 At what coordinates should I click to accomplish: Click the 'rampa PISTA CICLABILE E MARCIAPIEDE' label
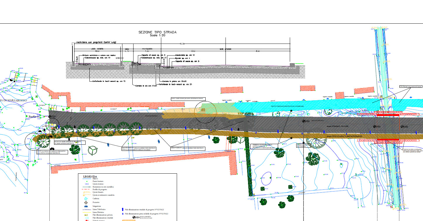tap(344, 136)
